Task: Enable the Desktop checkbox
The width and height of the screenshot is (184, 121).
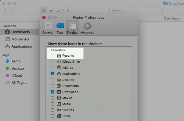Action: pos(53,80)
